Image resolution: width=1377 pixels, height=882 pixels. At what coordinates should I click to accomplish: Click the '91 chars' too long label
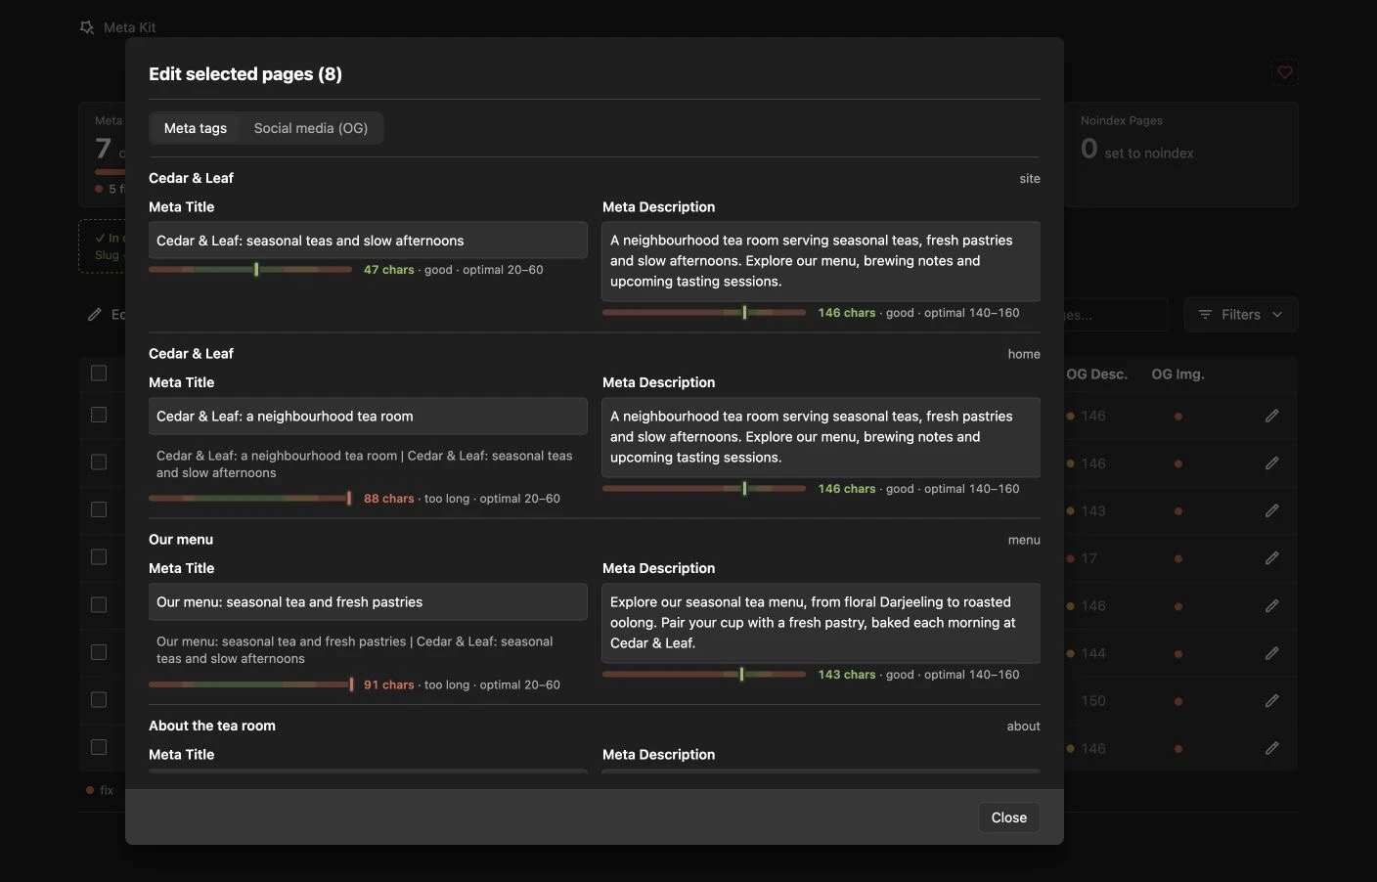coord(389,685)
